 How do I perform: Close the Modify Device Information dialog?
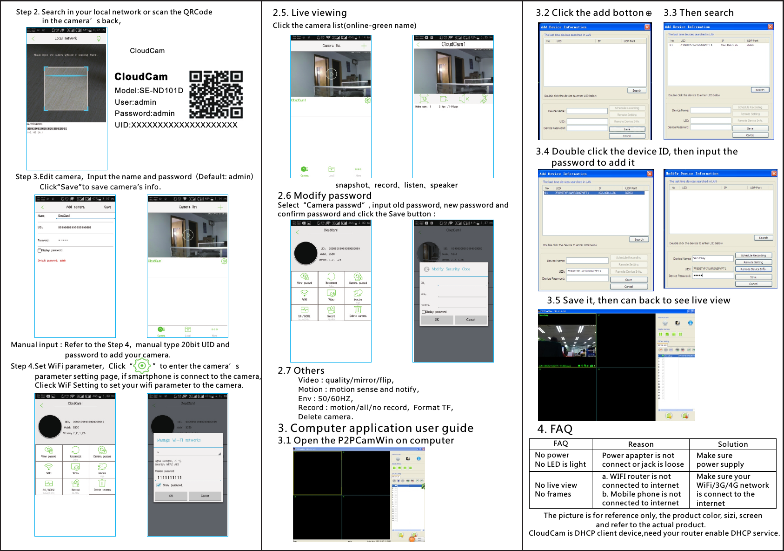click(x=774, y=174)
